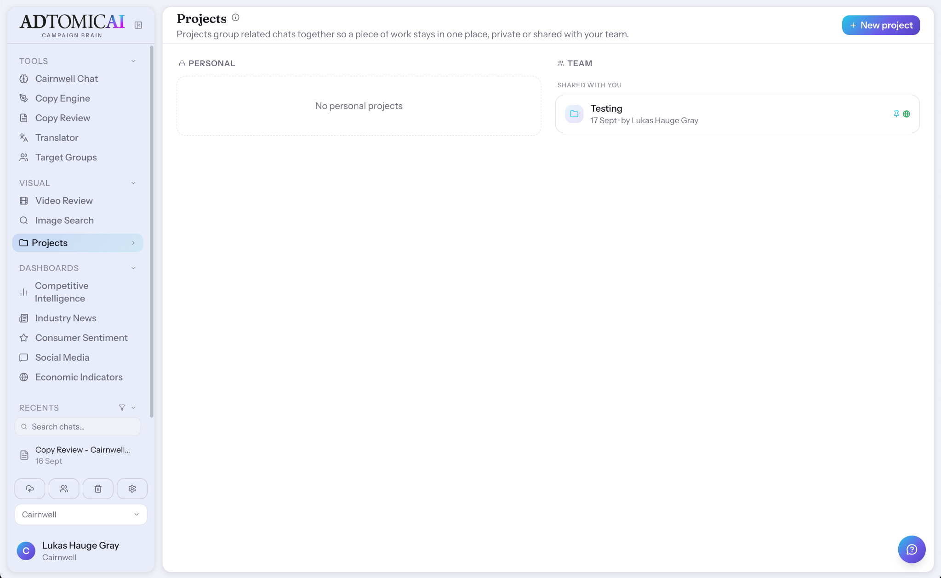Screen dimensions: 941x578
Task: Create a New project
Action: [x=881, y=25]
